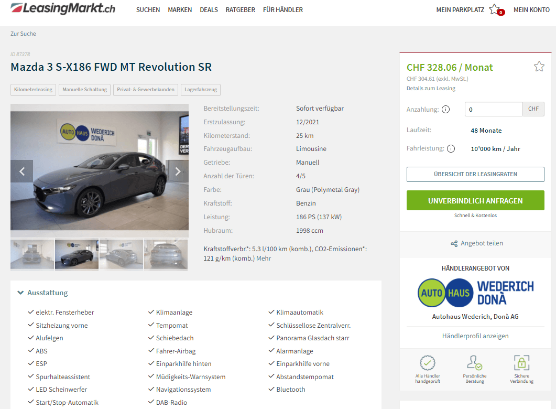
Task: Show Fahrleistung info icon tooltip
Action: coord(451,148)
